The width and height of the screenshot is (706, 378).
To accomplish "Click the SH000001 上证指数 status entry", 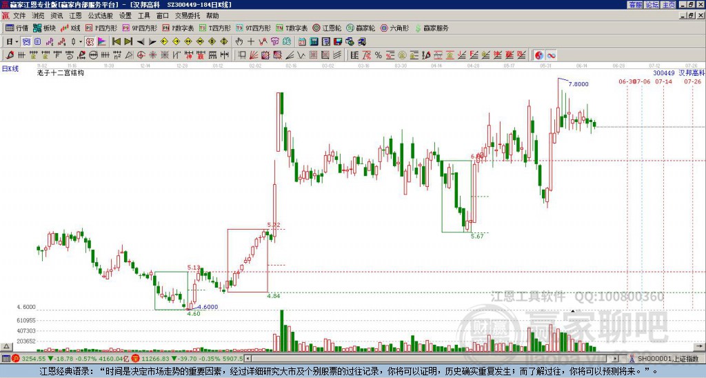I will point(667,359).
